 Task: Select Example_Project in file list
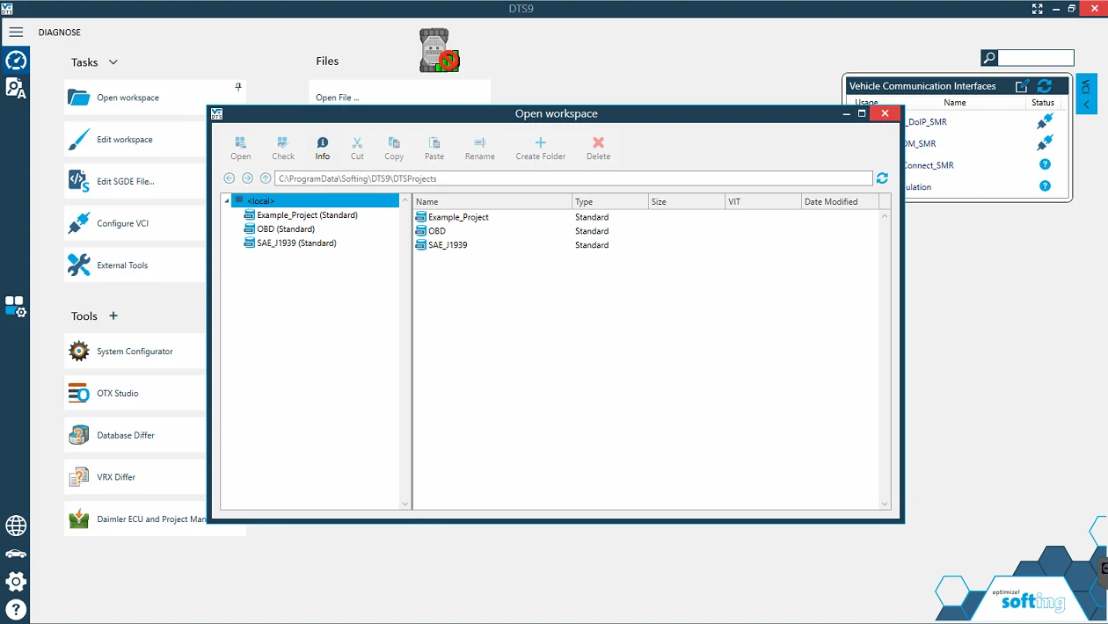458,217
